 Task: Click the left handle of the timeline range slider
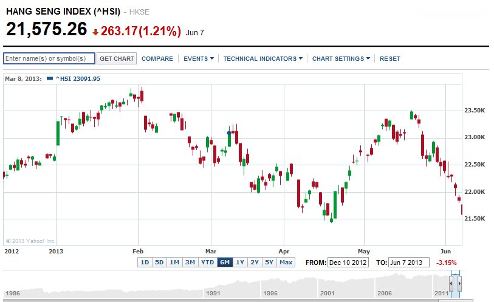[x=451, y=283]
